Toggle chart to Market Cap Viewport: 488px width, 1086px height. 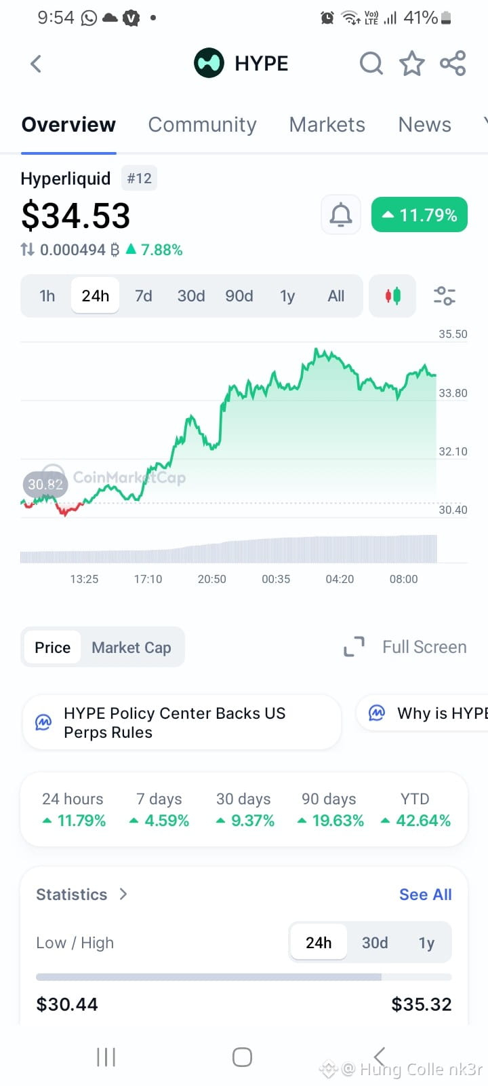(131, 648)
